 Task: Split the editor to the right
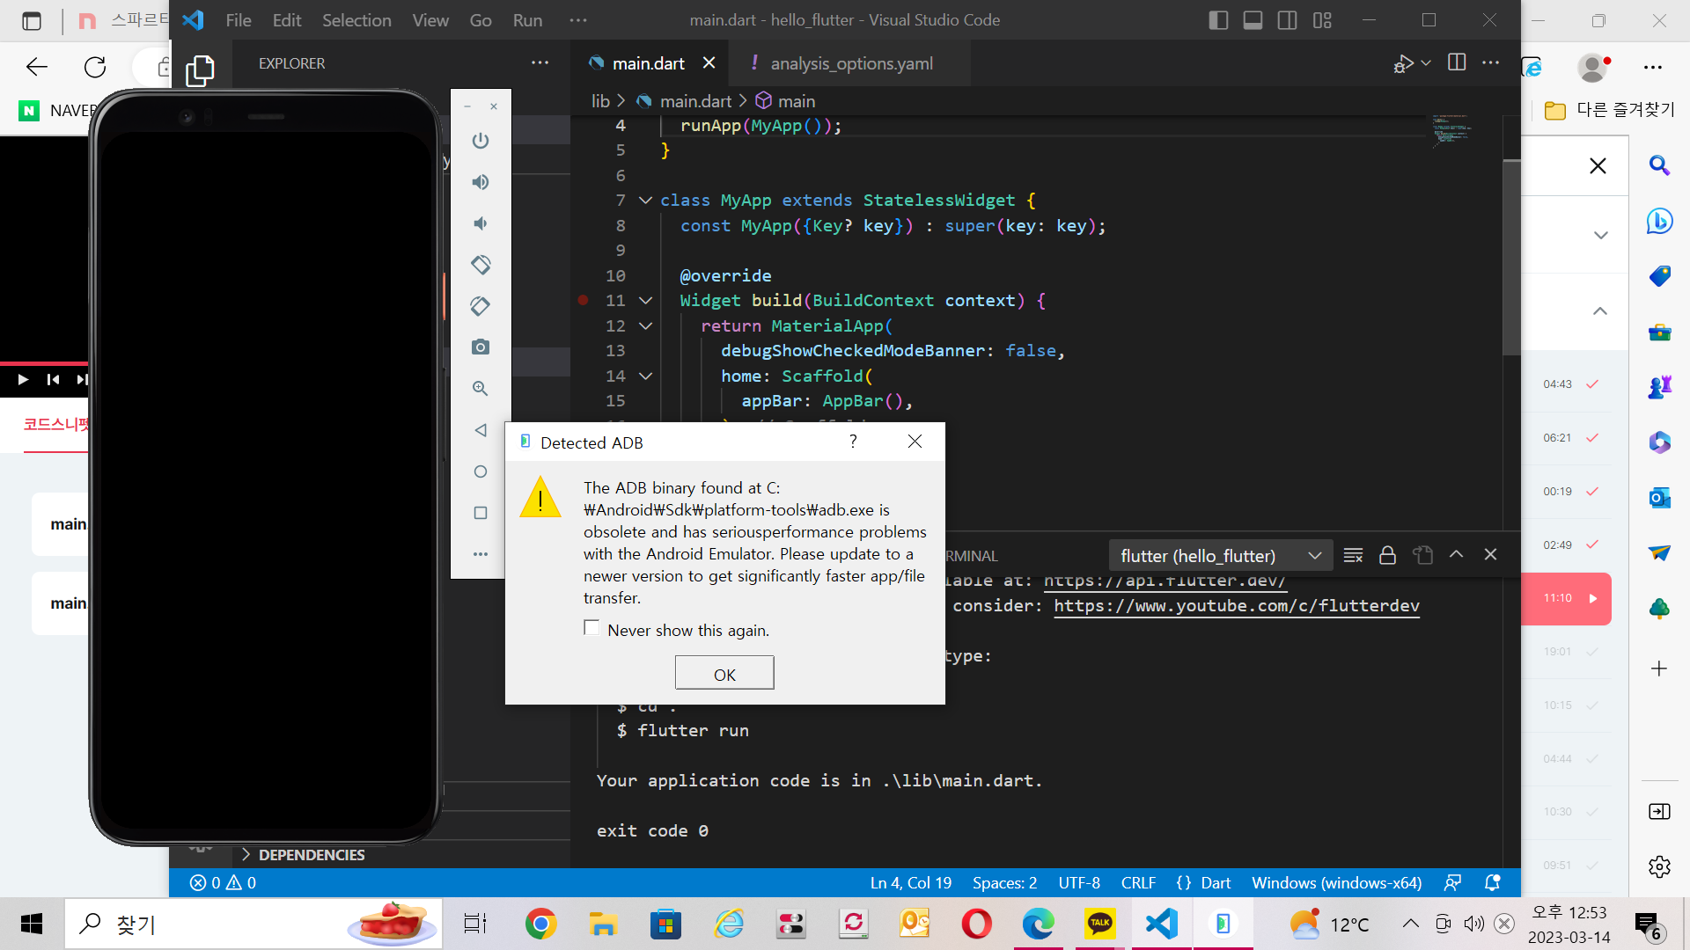coord(1457,62)
